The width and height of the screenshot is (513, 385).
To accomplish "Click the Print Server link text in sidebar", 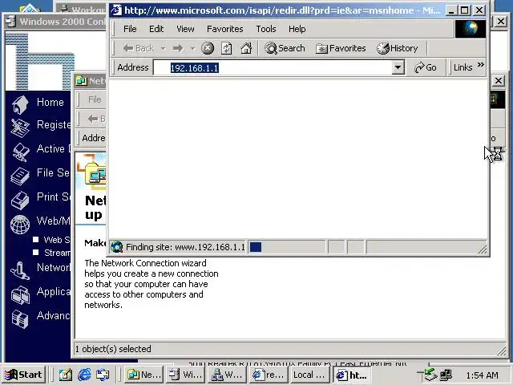I will pyautogui.click(x=53, y=197).
